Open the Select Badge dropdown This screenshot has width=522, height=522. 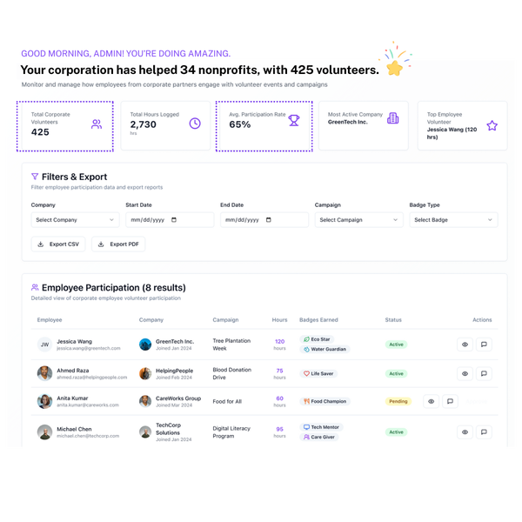coord(453,220)
